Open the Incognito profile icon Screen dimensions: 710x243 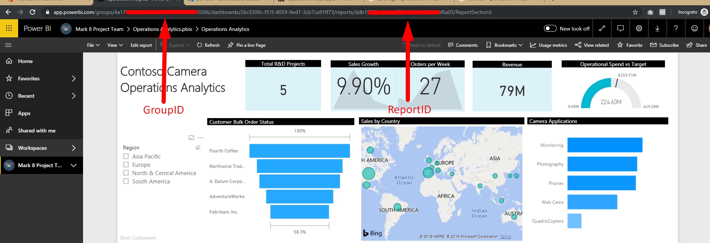[704, 12]
